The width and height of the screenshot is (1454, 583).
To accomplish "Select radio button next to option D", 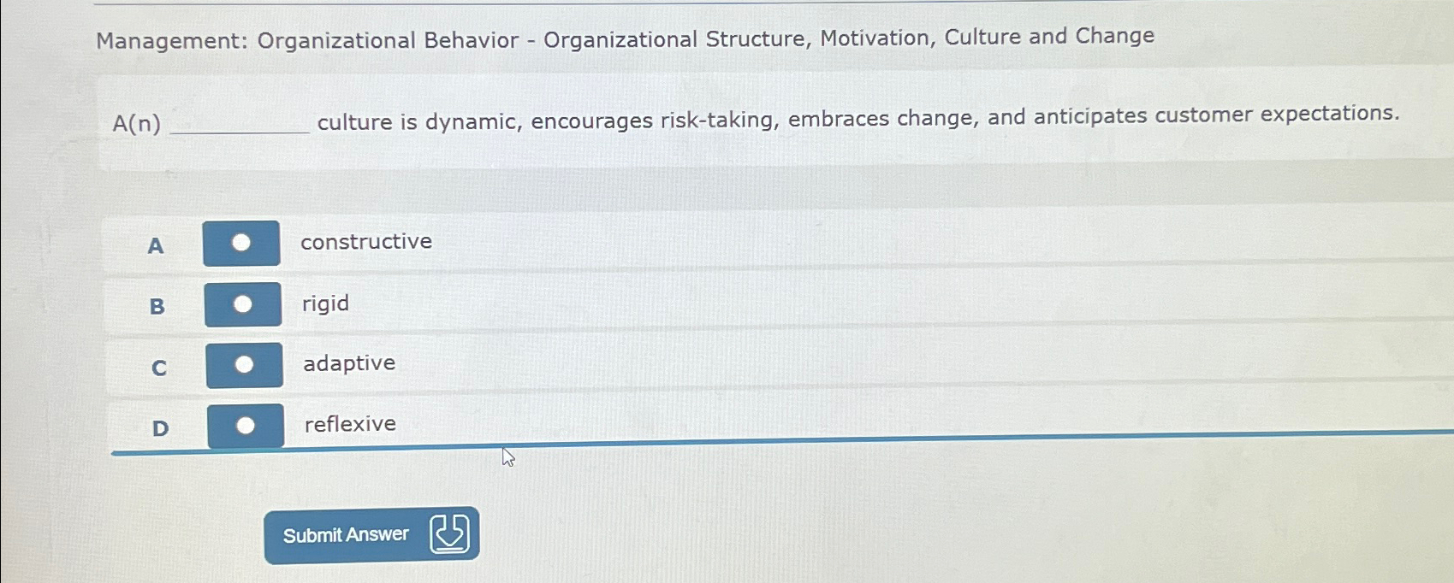I will [x=247, y=425].
